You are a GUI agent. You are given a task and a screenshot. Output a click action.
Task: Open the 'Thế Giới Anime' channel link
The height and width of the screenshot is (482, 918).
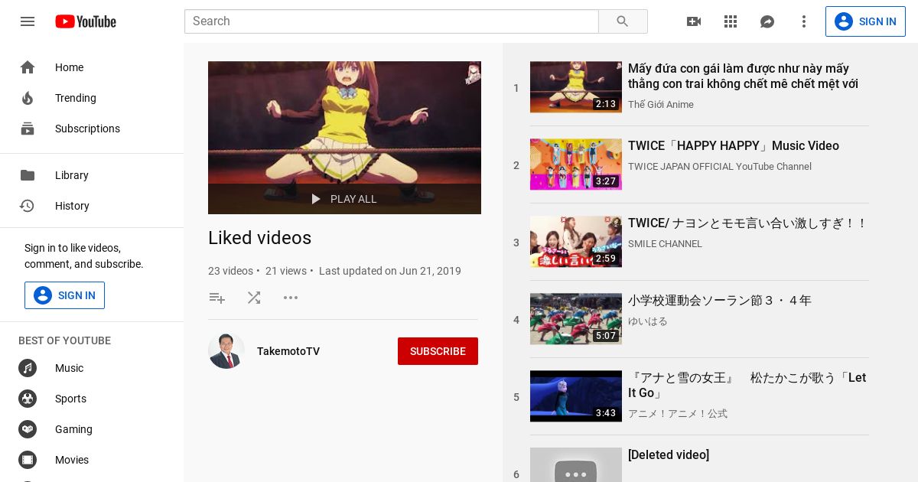pos(661,105)
